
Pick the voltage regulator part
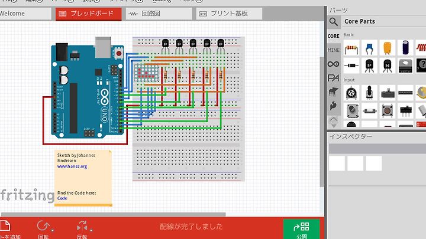pyautogui.click(x=405, y=66)
